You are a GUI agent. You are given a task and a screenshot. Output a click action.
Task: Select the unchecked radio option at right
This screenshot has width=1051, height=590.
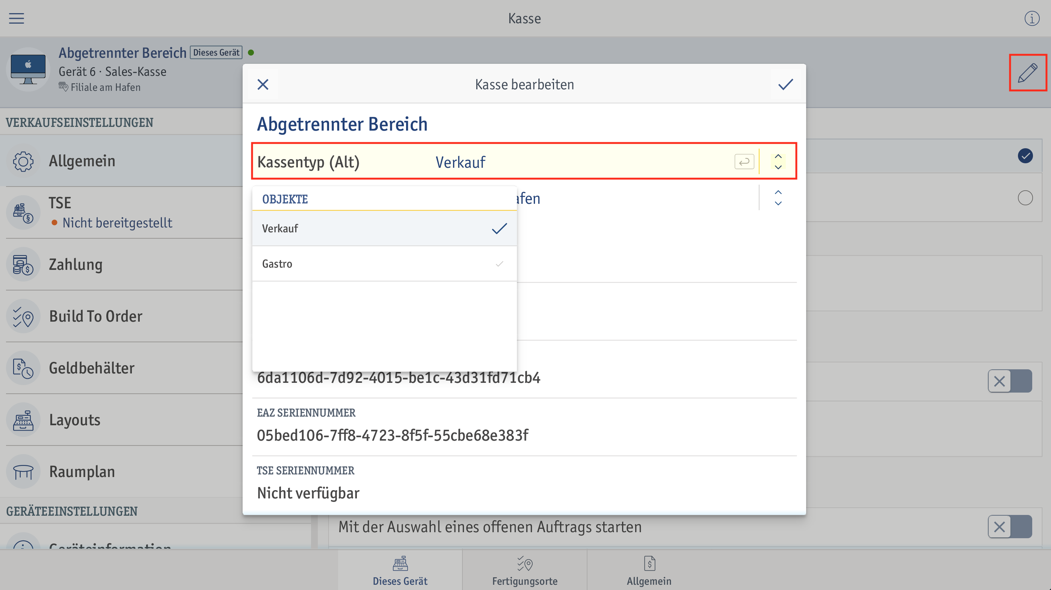click(1025, 198)
